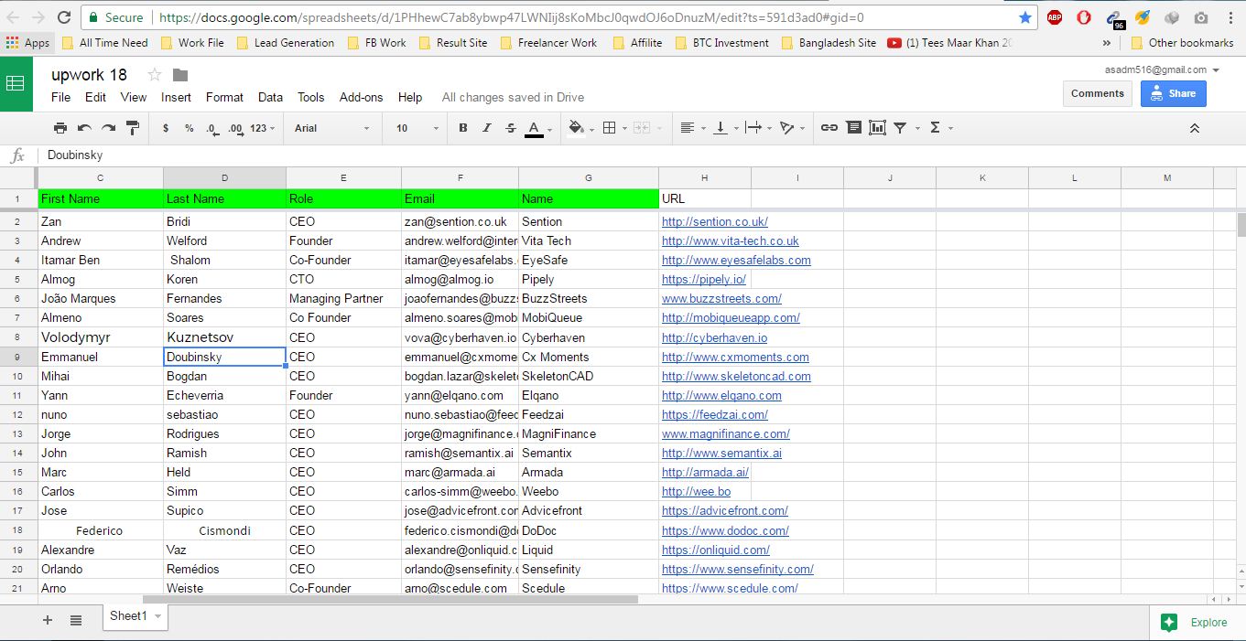The width and height of the screenshot is (1246, 641).
Task: Open the text color picker
Action: (x=538, y=128)
